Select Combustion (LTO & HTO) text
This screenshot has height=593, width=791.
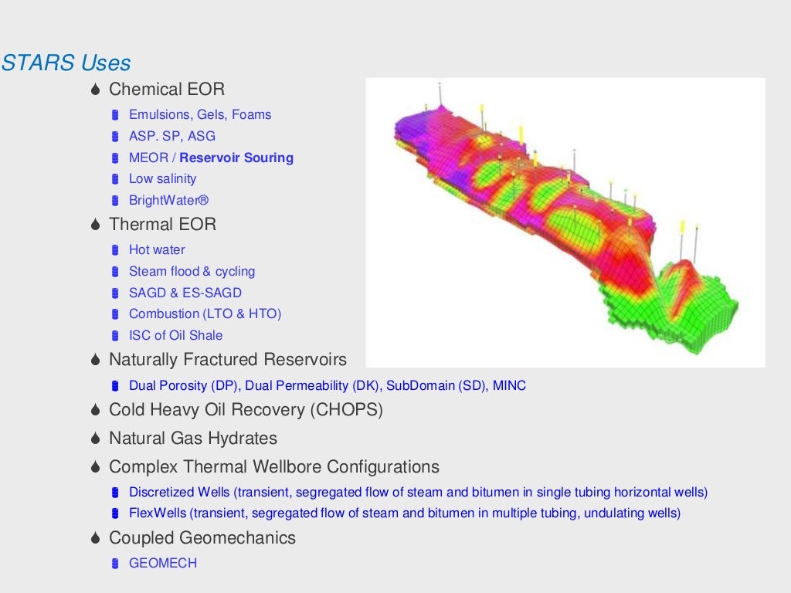tap(205, 314)
